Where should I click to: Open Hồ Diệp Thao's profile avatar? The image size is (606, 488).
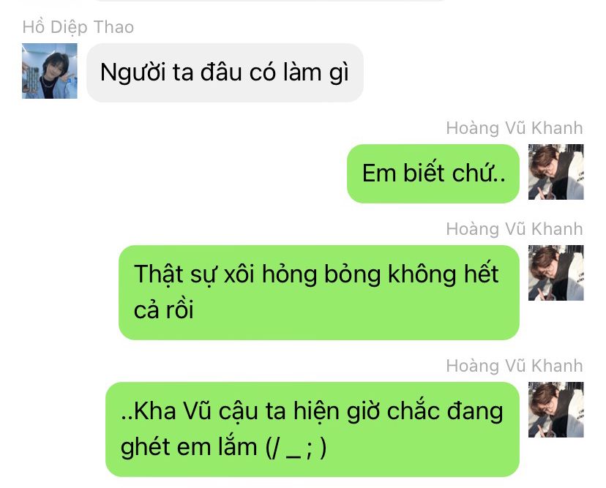pyautogui.click(x=50, y=71)
